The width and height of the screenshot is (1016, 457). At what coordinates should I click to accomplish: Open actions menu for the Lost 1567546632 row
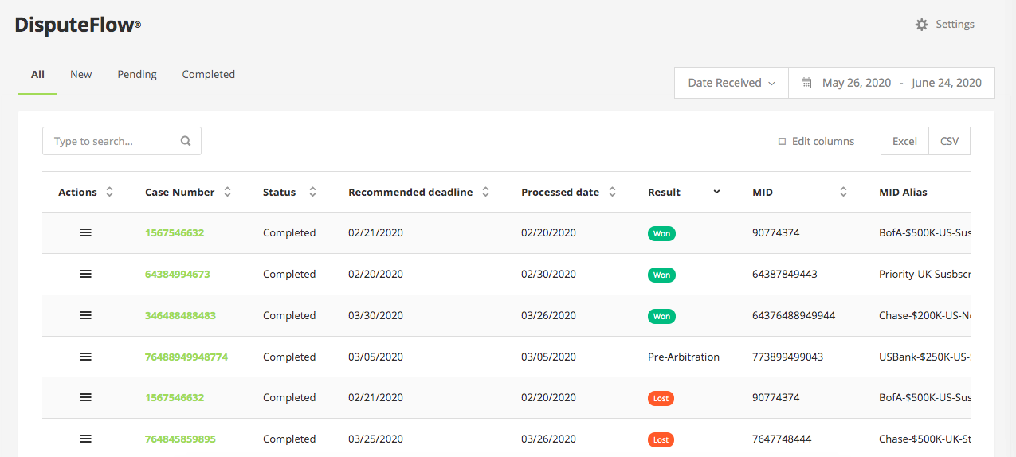pyautogui.click(x=85, y=397)
